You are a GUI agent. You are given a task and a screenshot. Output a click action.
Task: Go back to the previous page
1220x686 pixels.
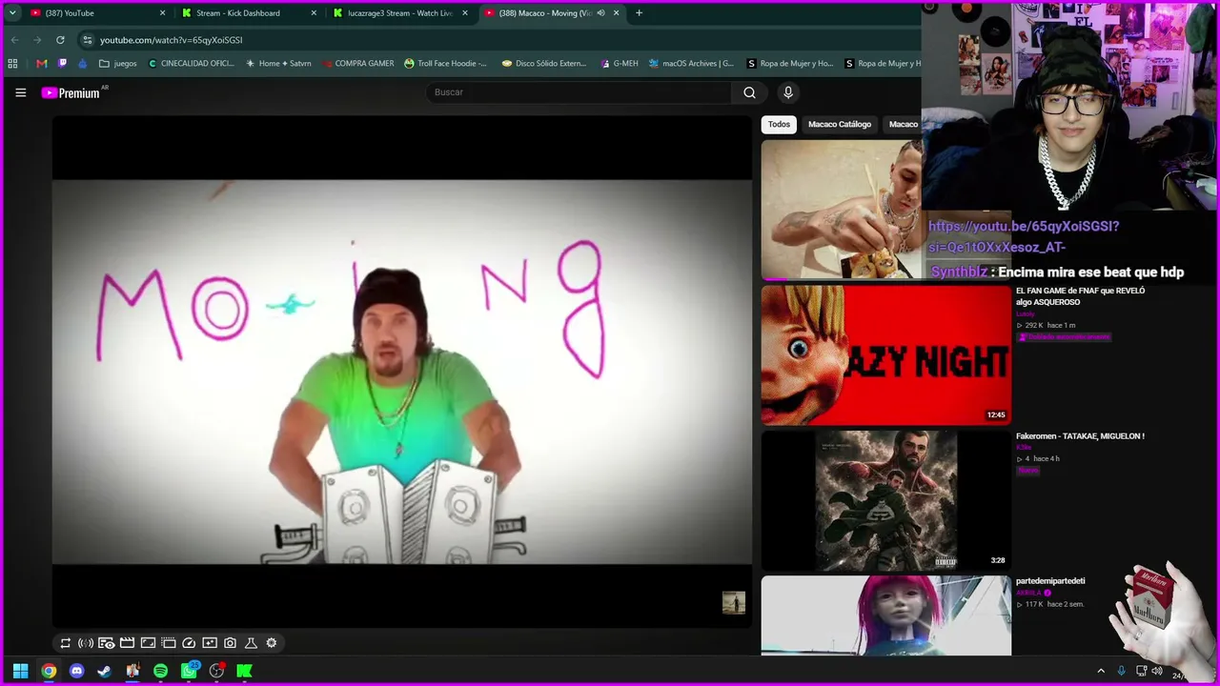[14, 40]
